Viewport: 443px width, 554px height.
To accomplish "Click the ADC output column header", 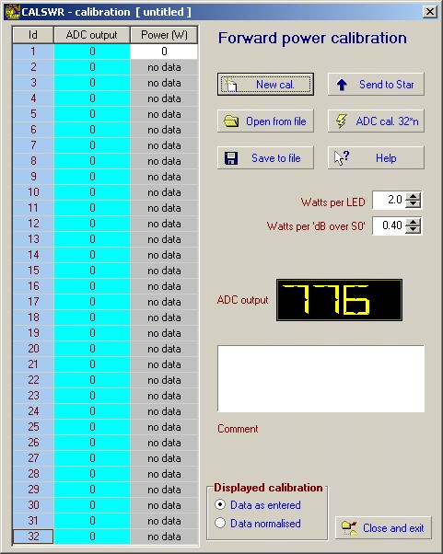I will 92,35.
